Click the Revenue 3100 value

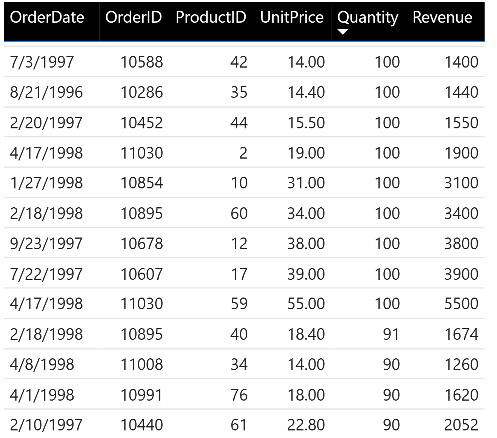(x=461, y=183)
